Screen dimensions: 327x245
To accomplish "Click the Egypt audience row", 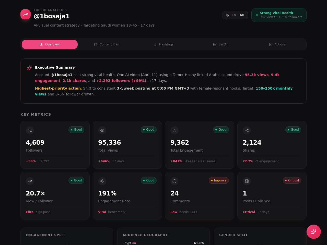I will pyautogui.click(x=163, y=243).
